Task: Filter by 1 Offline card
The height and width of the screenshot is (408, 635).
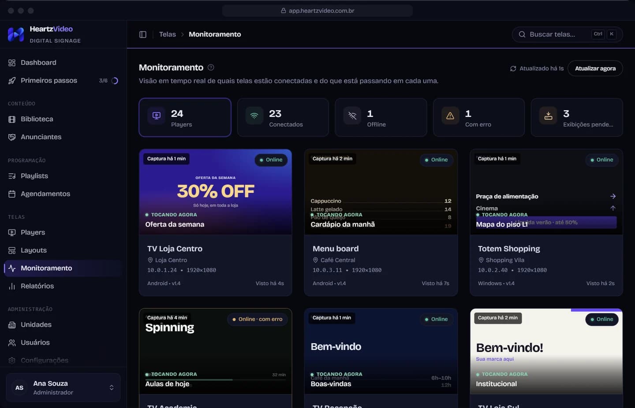Action: [x=381, y=117]
